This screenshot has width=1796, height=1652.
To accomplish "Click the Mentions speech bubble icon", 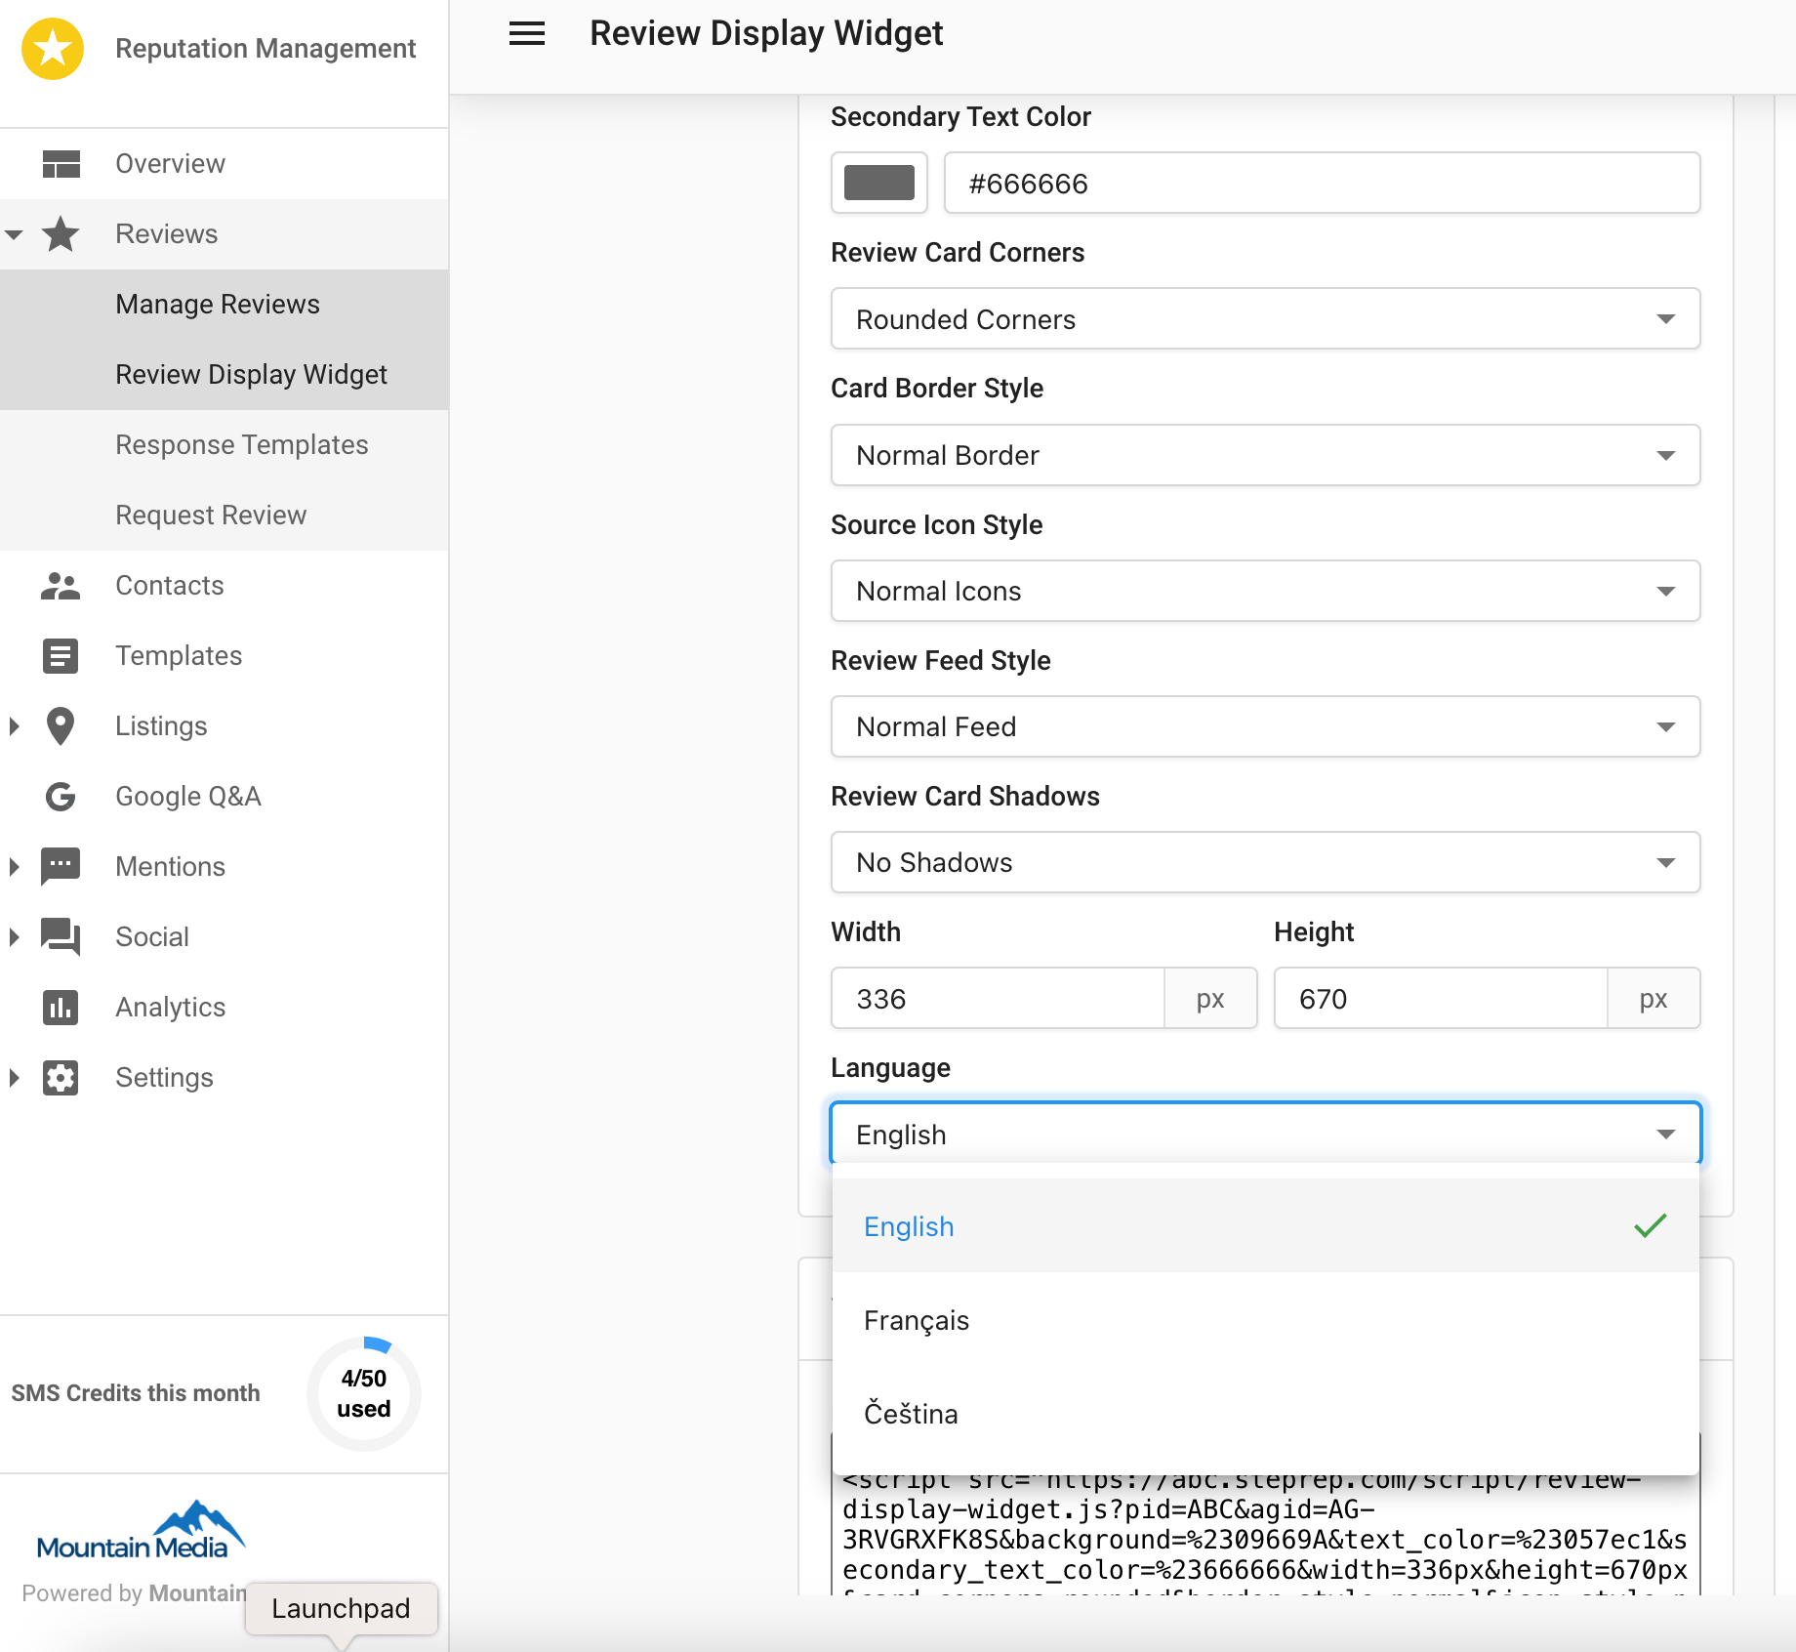I will click(x=61, y=867).
